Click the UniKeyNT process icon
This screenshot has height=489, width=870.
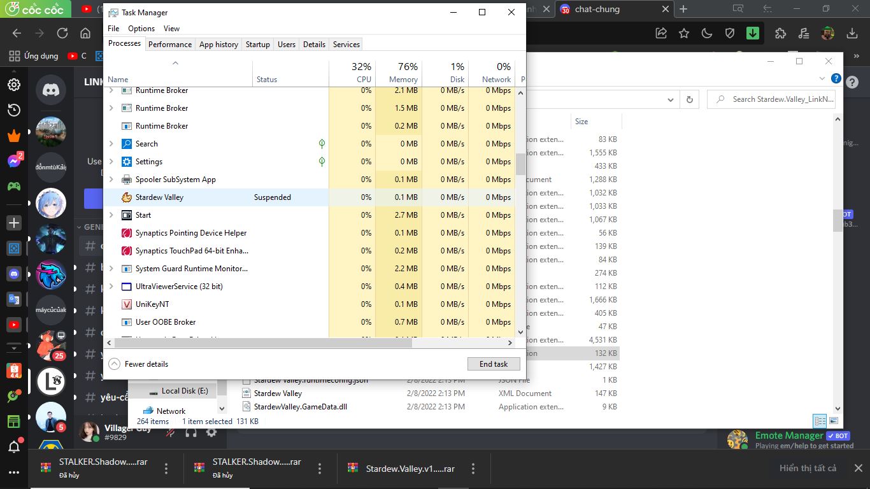click(127, 304)
